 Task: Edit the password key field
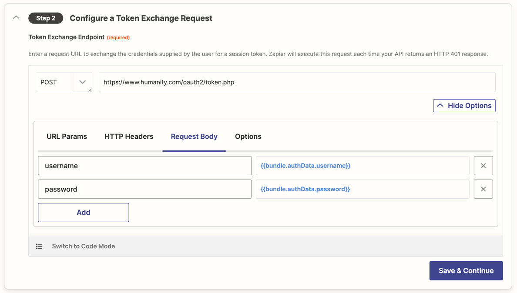point(144,189)
